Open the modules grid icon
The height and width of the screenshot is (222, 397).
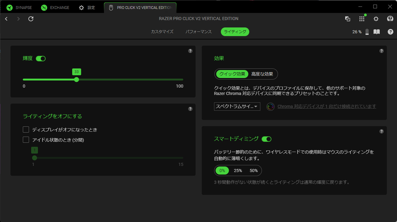[362, 19]
